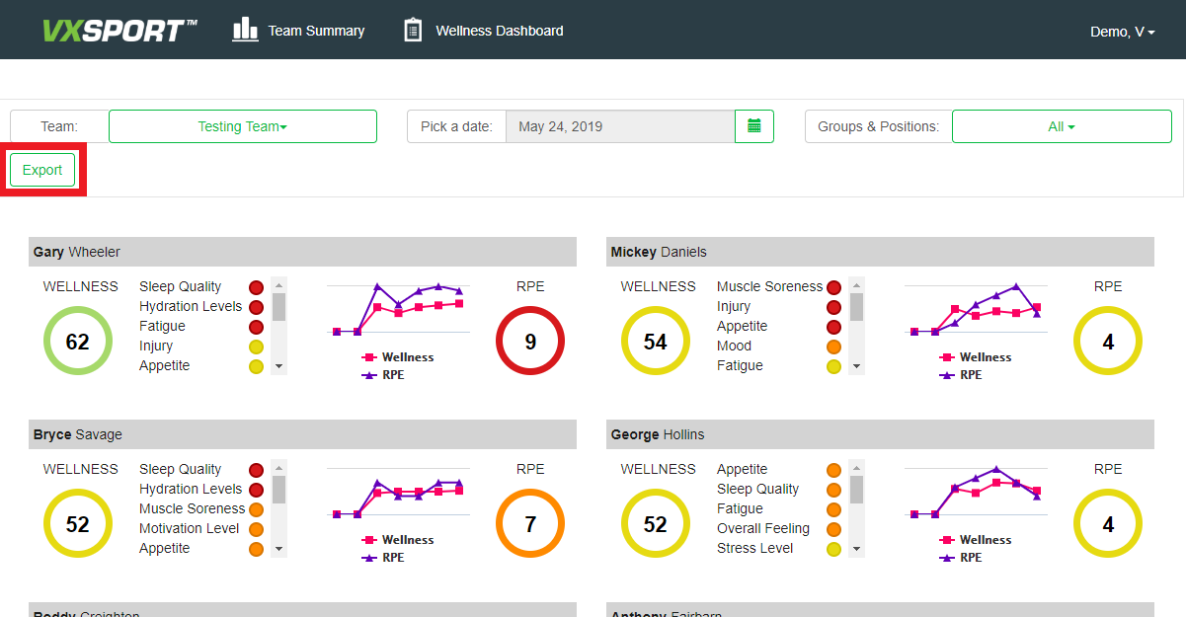This screenshot has height=617, width=1186.
Task: Click Gary Wheeler's wellness score 62 ring
Action: coord(78,342)
